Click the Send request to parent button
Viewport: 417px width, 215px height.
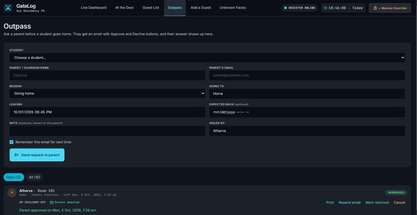(x=37, y=155)
